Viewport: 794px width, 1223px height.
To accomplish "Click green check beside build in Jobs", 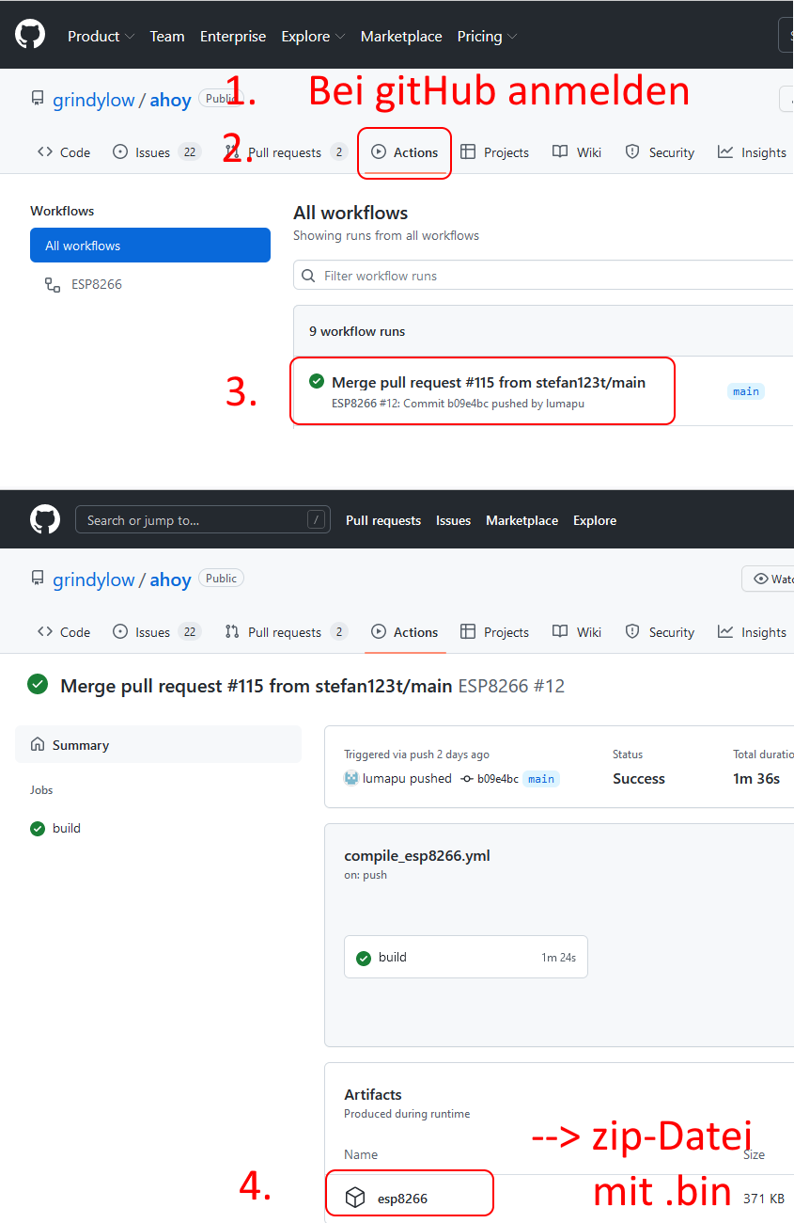I will pos(38,829).
